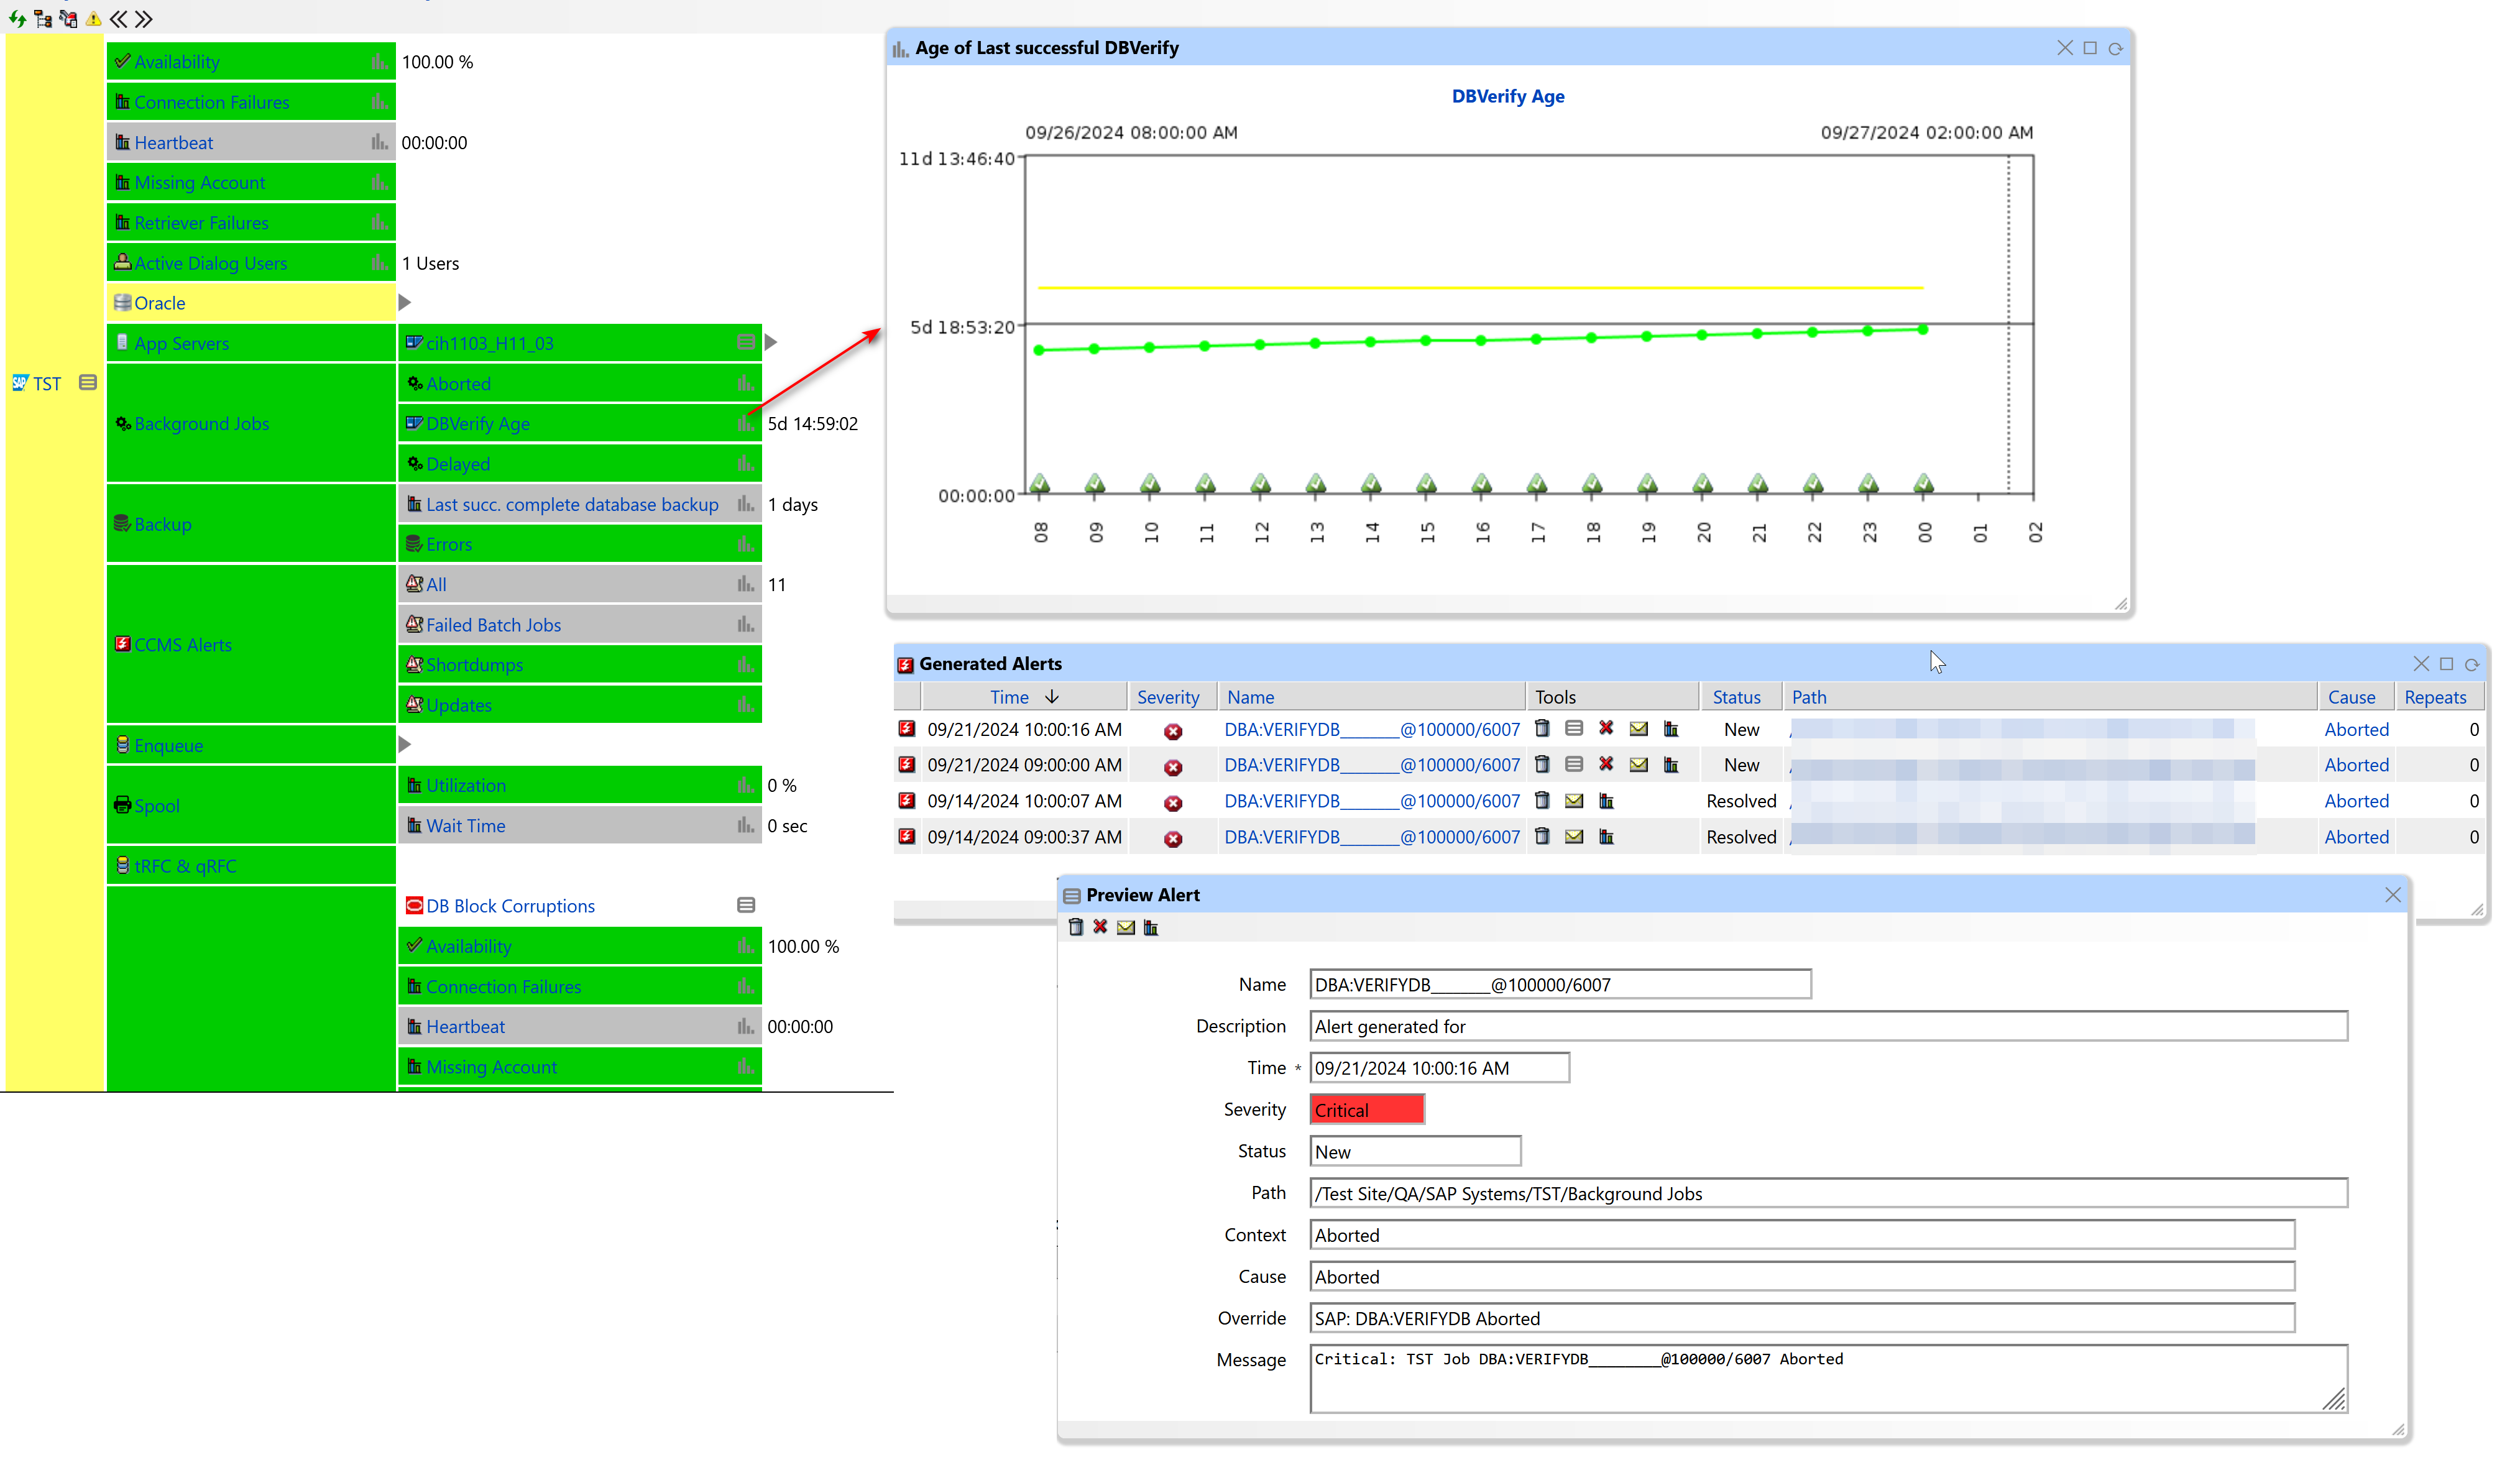Click the chart icon in the Age of Last successful DBVerify title bar

[x=901, y=47]
